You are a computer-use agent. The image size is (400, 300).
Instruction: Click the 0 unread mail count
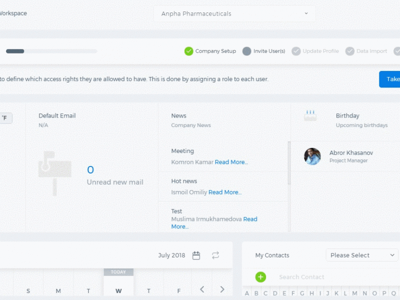tap(90, 169)
